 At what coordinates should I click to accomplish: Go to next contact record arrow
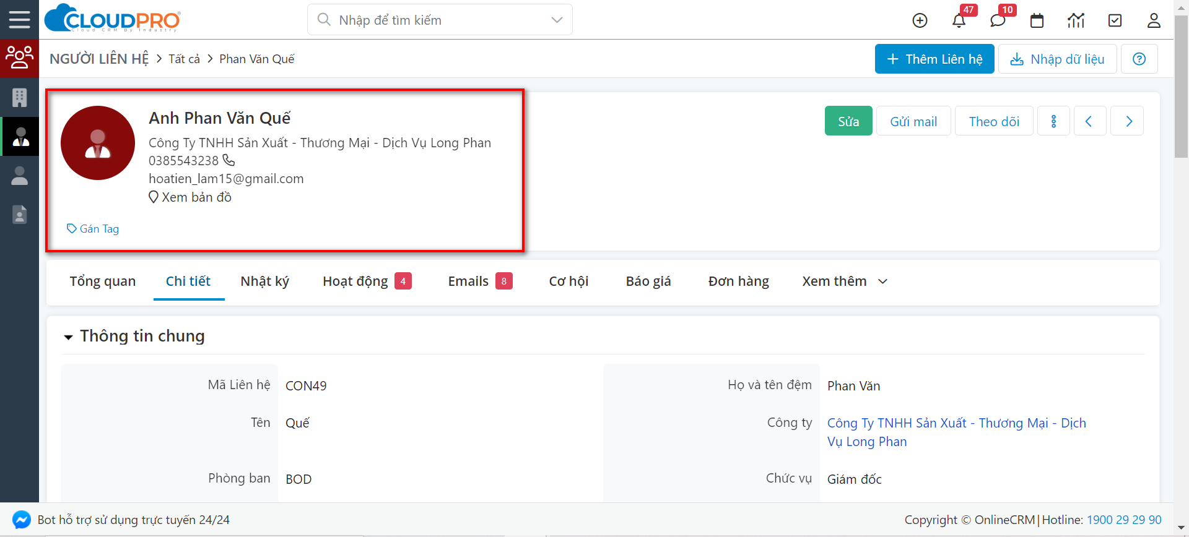1127,121
